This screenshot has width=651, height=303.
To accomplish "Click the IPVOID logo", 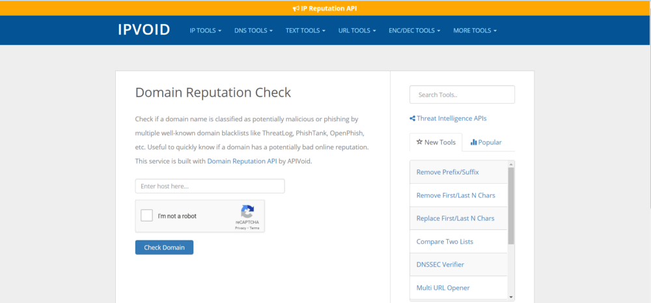I will tap(144, 30).
